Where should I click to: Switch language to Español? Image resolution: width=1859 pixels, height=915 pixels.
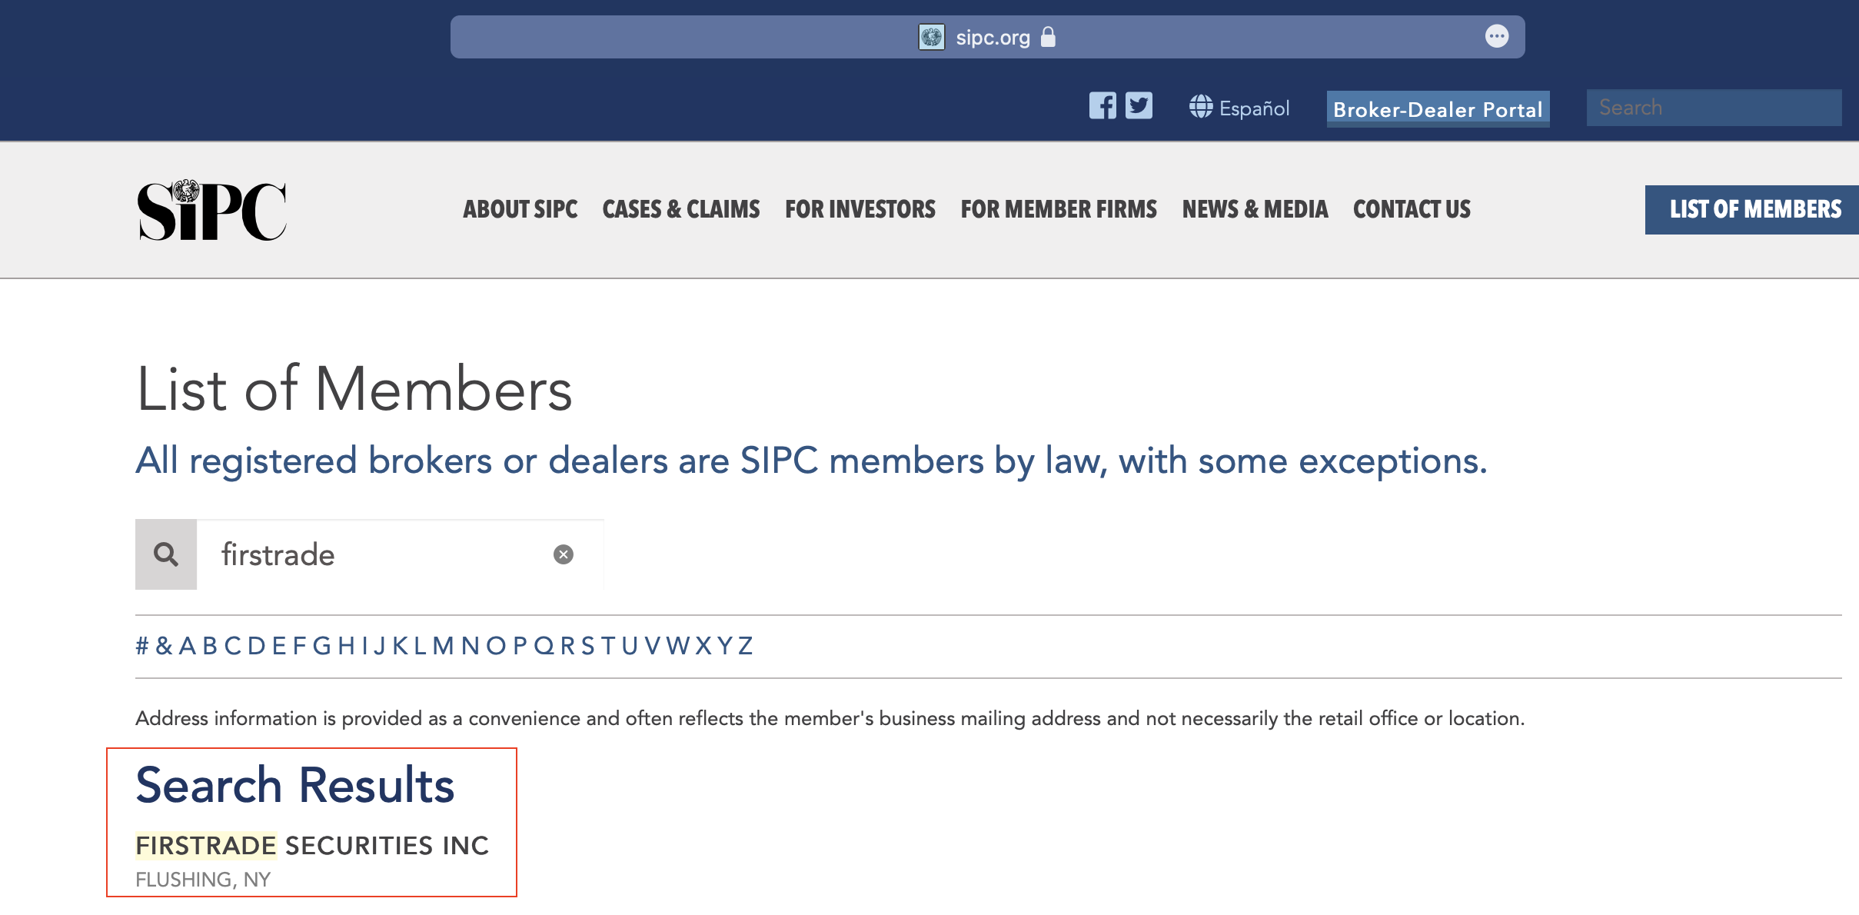pyautogui.click(x=1239, y=108)
